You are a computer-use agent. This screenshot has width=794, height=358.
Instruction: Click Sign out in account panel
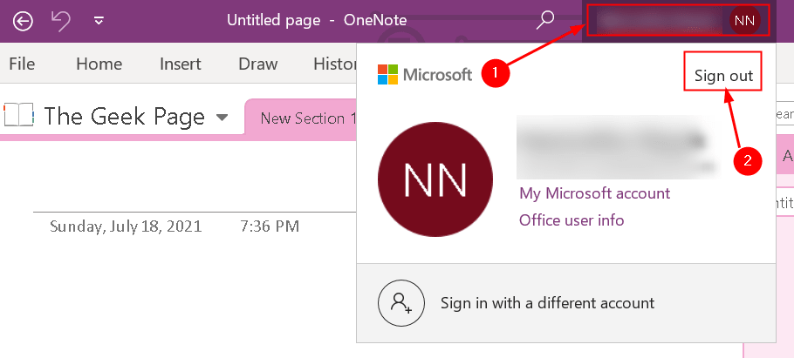(x=723, y=76)
